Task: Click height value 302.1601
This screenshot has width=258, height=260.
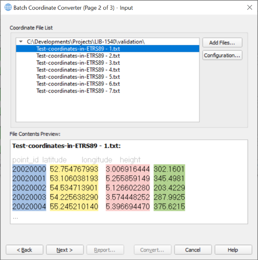Action: coord(169,169)
